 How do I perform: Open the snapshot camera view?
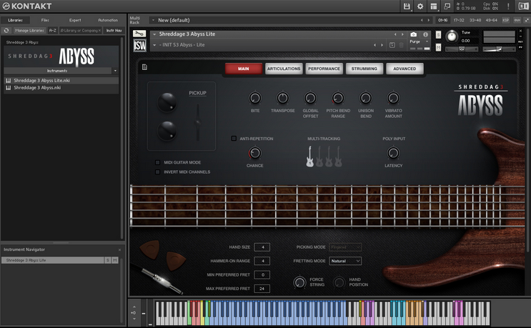click(414, 34)
